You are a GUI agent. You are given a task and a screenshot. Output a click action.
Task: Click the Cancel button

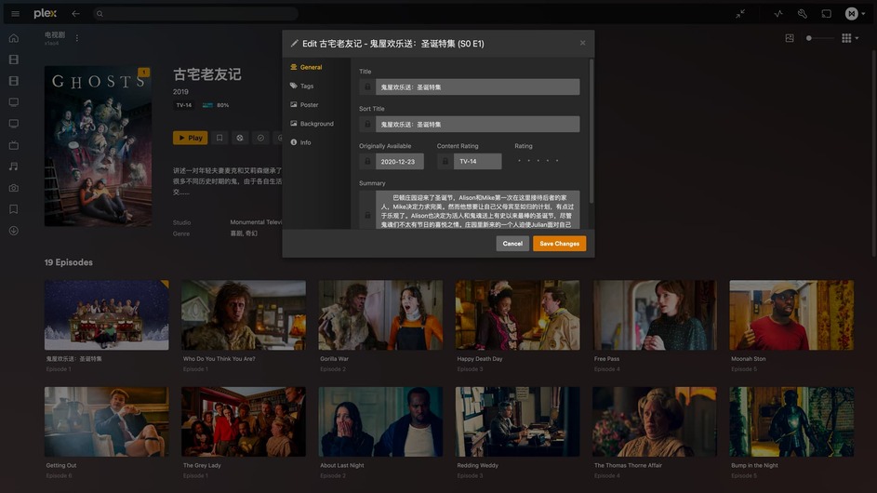pyautogui.click(x=512, y=244)
